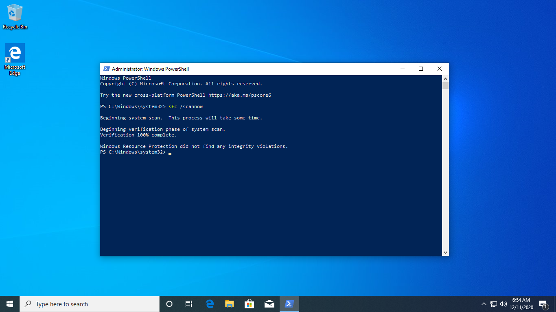Show hidden system tray icons
This screenshot has height=312, width=556.
(x=484, y=304)
